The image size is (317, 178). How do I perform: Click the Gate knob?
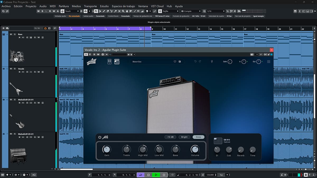230,61
